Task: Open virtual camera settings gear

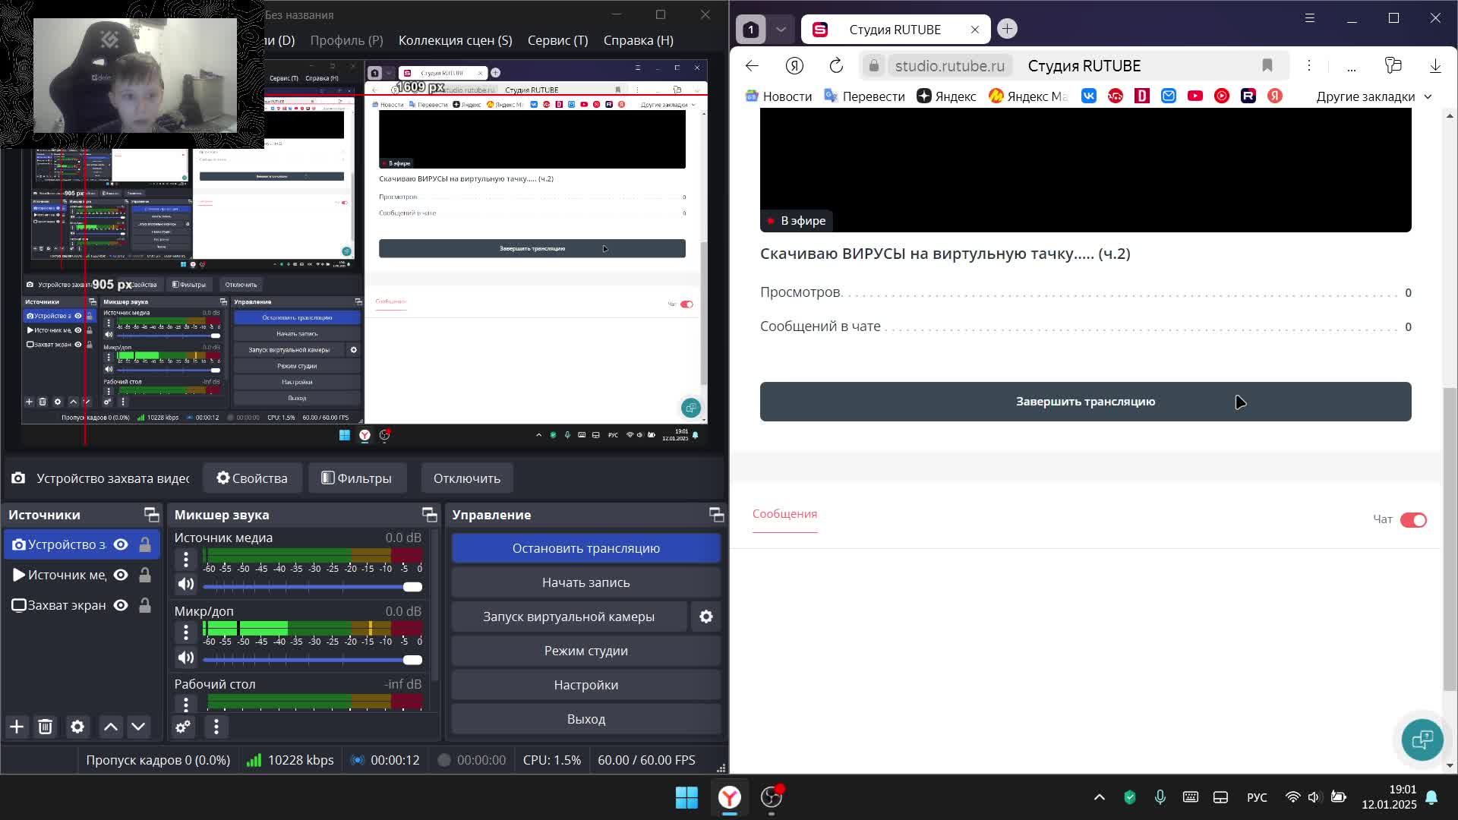Action: (706, 617)
